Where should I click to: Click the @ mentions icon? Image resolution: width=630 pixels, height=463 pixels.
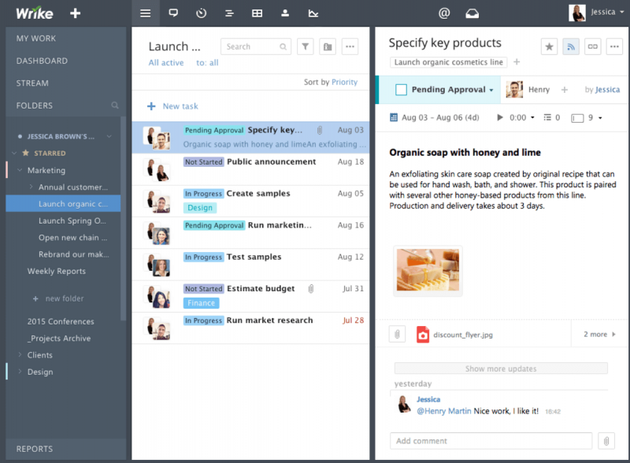[x=443, y=13]
